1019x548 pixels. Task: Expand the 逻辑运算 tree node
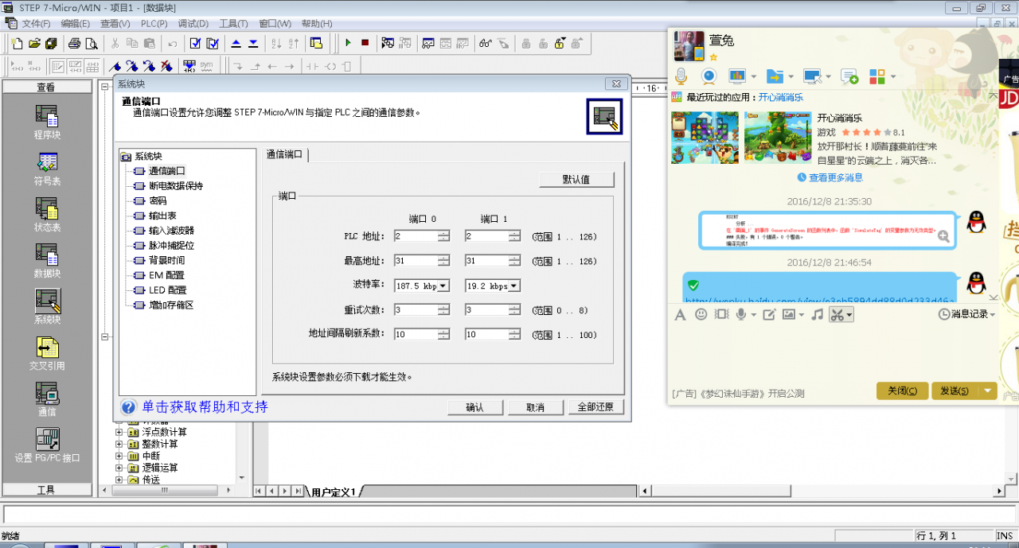click(119, 468)
